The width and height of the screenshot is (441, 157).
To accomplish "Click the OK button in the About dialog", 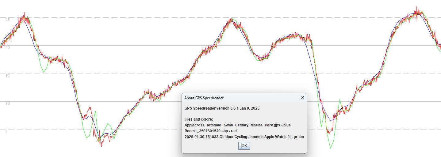I will pos(244,146).
